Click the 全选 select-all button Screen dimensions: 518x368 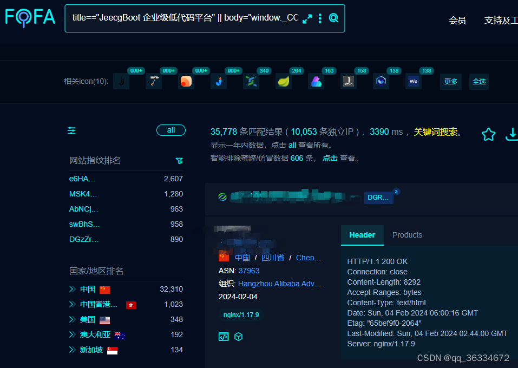coord(479,82)
